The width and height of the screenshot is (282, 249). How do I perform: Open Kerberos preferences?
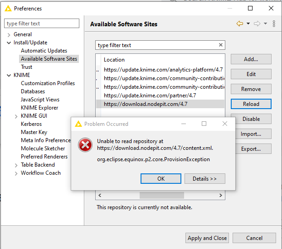pyautogui.click(x=31, y=124)
